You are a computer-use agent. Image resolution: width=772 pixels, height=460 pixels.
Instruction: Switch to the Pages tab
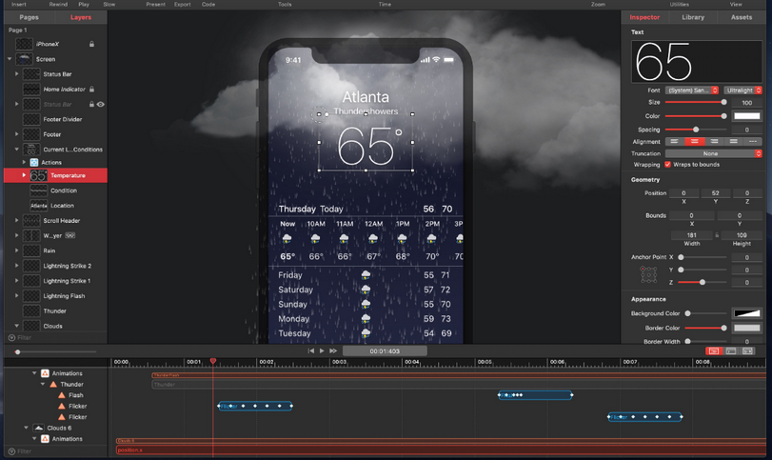pyautogui.click(x=30, y=17)
